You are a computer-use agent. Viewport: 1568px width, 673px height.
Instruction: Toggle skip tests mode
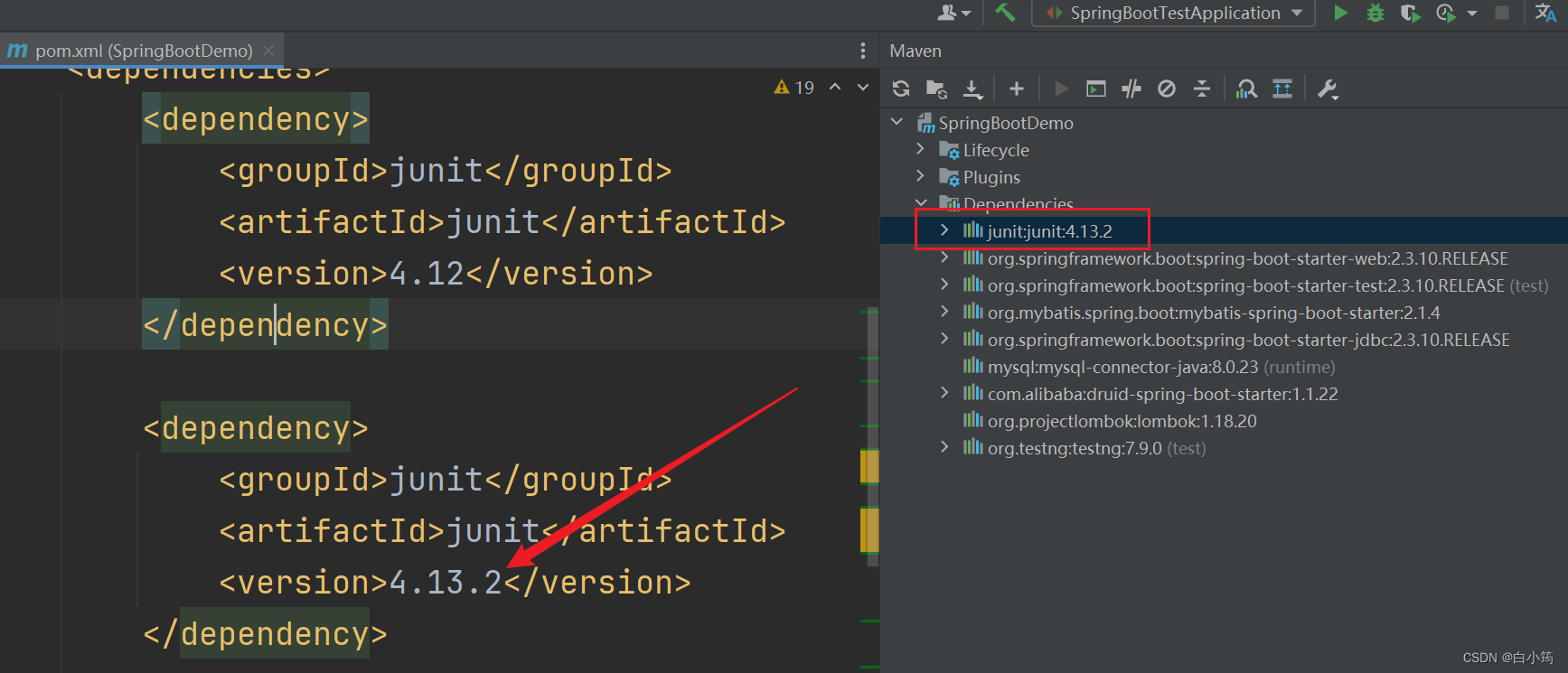[x=1167, y=89]
